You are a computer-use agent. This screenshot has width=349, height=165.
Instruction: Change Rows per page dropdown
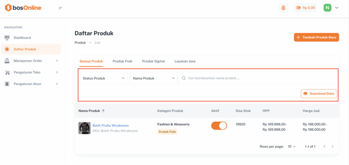point(292,146)
